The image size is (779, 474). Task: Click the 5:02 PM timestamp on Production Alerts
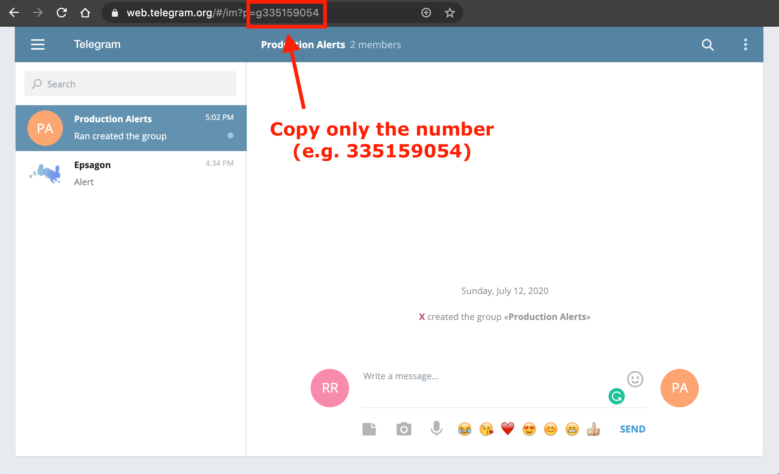[x=219, y=117]
